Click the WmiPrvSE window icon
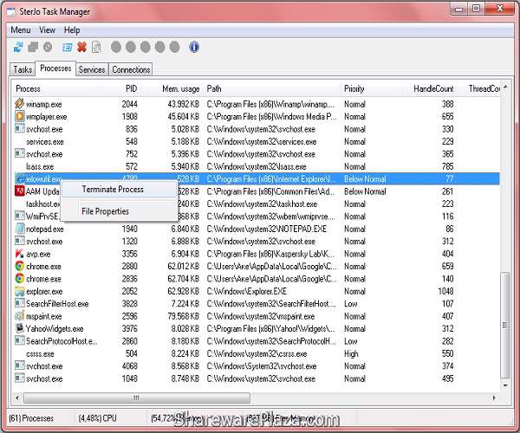The height and width of the screenshot is (433, 520). [20, 216]
